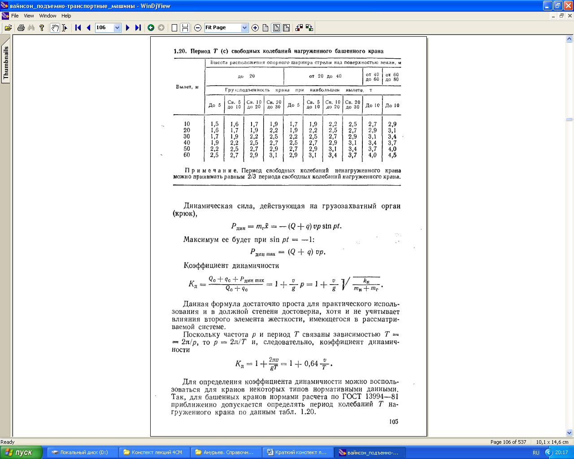Zoom in with the plus button

pos(255,28)
